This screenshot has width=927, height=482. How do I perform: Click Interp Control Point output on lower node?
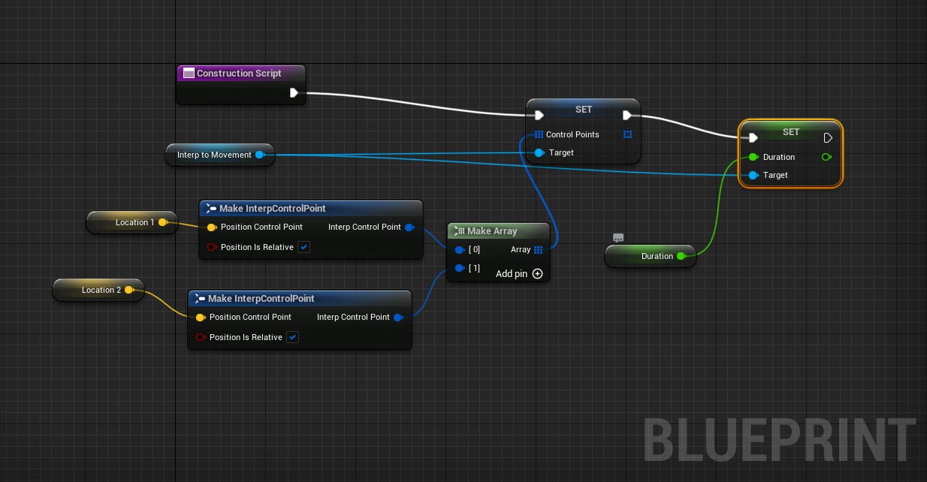tap(398, 318)
